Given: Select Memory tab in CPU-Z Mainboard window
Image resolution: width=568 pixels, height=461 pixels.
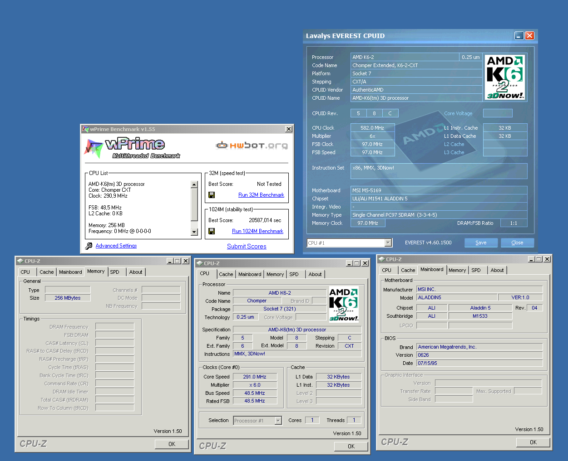Looking at the screenshot, I should [457, 270].
